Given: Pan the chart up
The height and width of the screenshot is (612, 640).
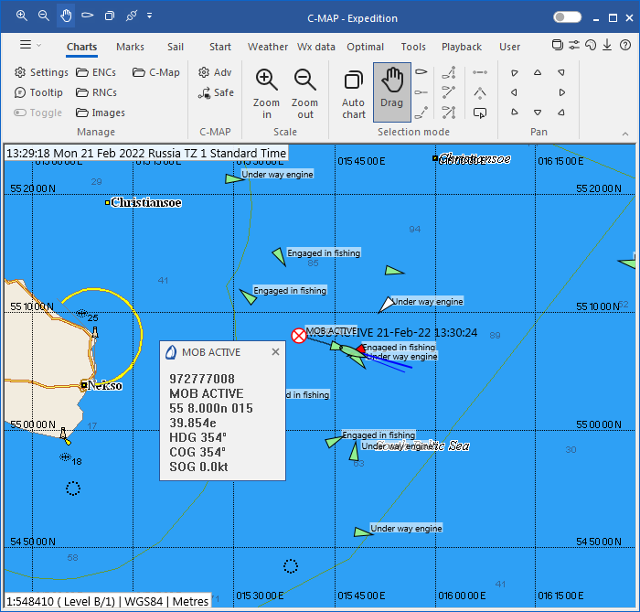Looking at the screenshot, I should click(538, 72).
